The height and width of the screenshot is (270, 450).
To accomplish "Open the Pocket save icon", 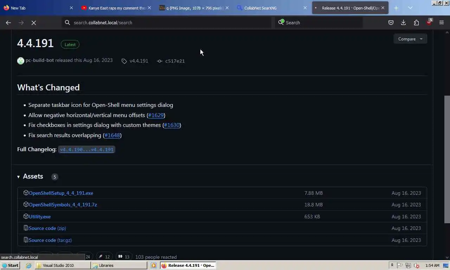I will pos(391,22).
